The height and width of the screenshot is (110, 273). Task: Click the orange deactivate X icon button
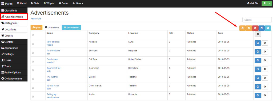pyautogui.click(x=249, y=28)
